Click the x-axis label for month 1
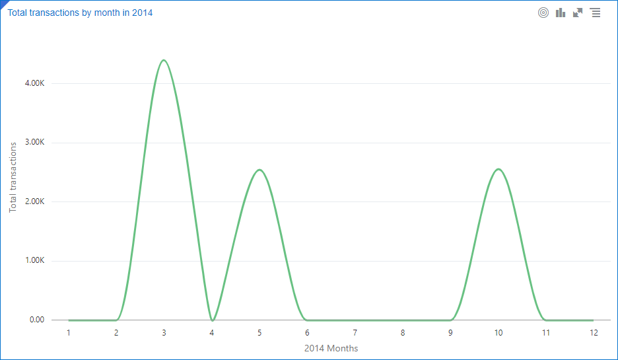 click(69, 332)
